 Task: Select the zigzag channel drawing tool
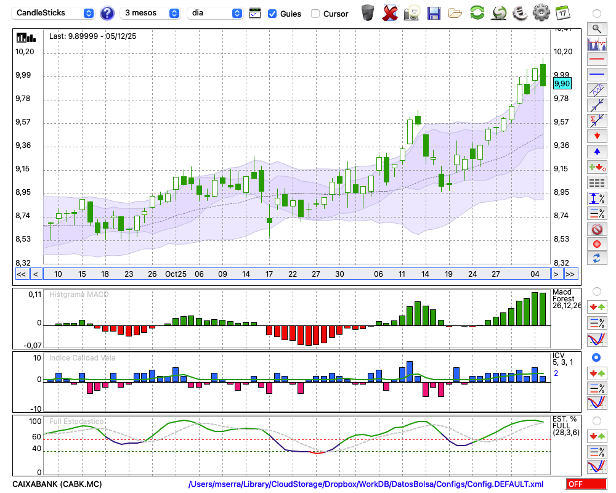tap(597, 89)
